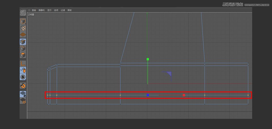This screenshot has width=272, height=129.
Task: Open the 过滤 filter menu
Action: tap(63, 10)
